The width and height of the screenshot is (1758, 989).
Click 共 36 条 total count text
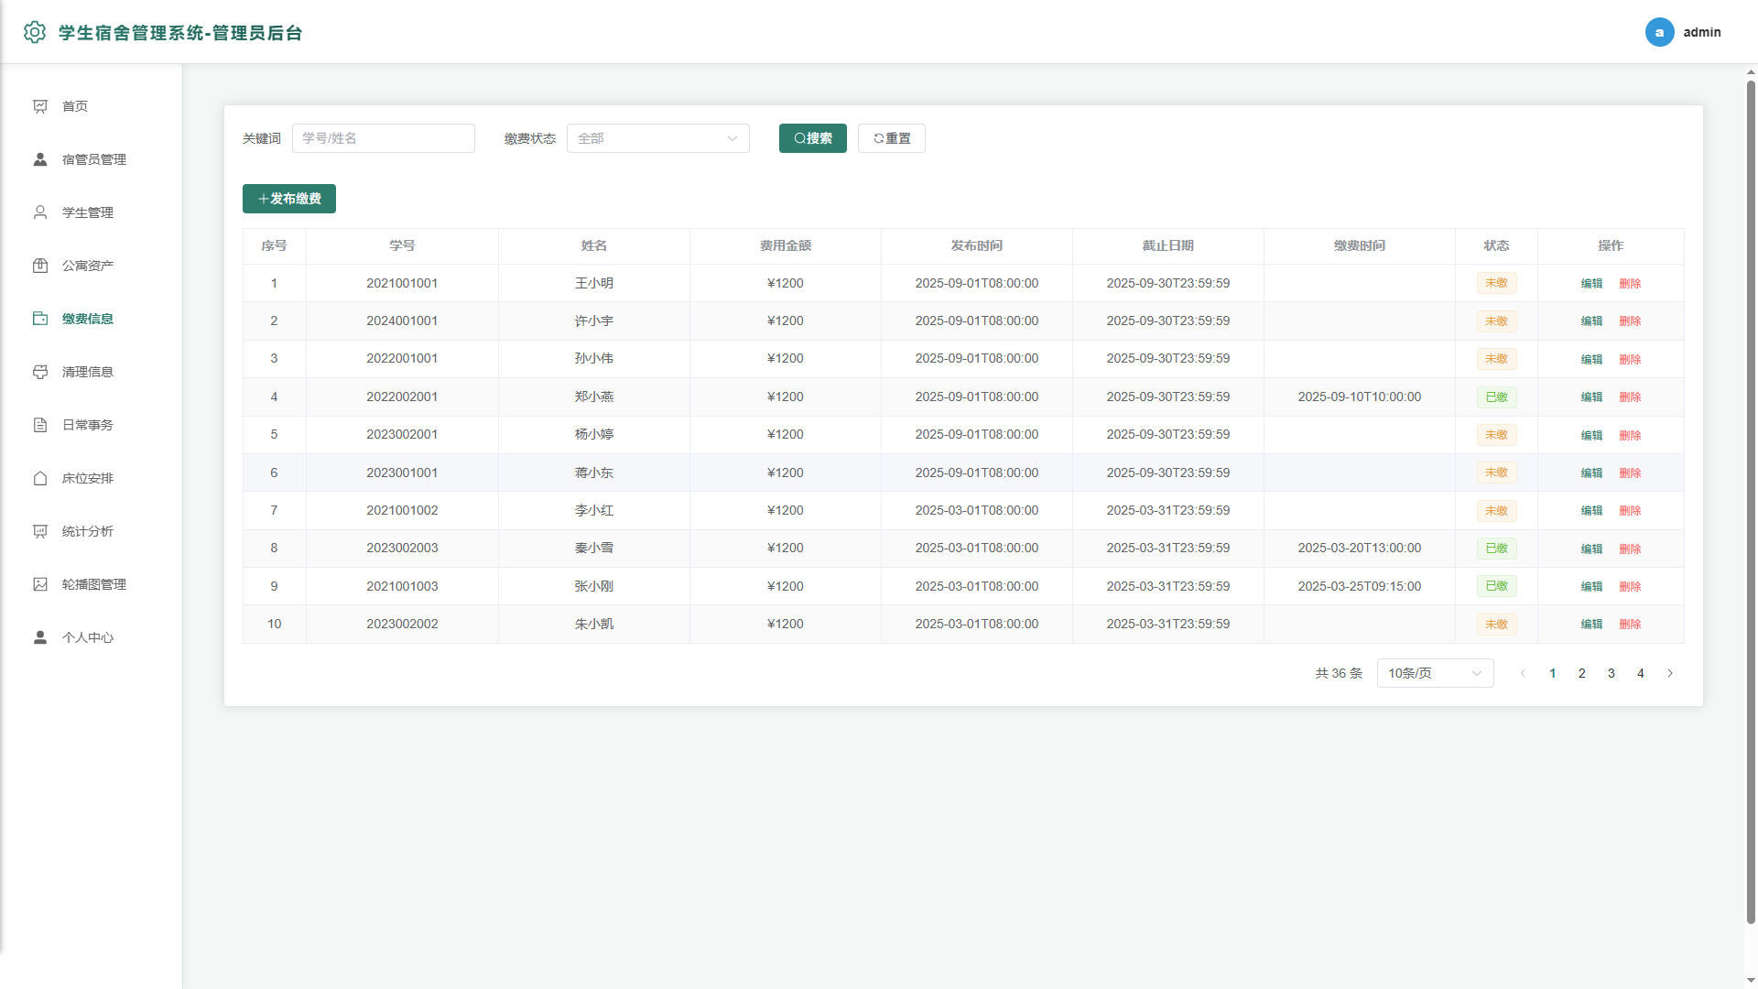click(x=1339, y=673)
